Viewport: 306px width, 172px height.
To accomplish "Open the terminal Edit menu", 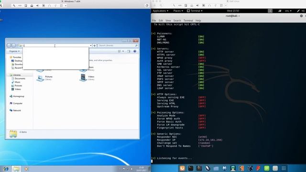I will [161, 21].
